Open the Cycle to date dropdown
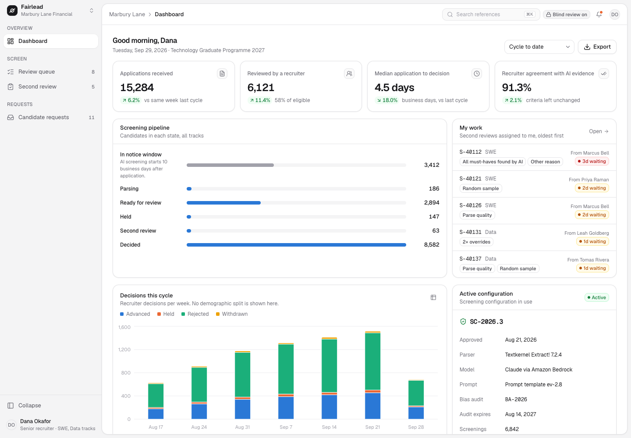This screenshot has width=631, height=438. [539, 47]
